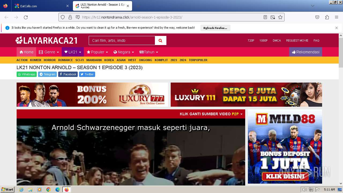
Task: Select the ROMANCE category
Action: (65, 60)
